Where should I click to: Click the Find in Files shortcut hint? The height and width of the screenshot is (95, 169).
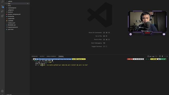[x=102, y=40]
